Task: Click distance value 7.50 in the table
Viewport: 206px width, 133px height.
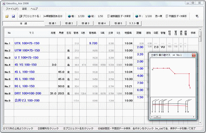Action: (140, 83)
